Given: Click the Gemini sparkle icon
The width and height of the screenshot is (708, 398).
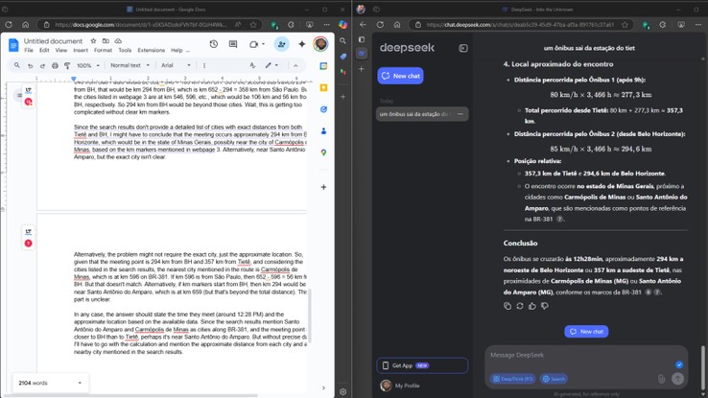Looking at the screenshot, I should 301,44.
